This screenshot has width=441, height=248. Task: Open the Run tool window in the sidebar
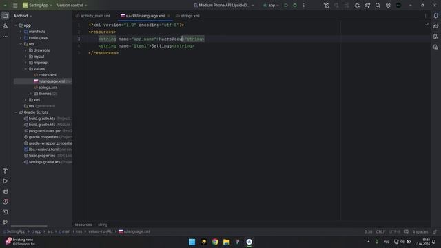(5, 181)
